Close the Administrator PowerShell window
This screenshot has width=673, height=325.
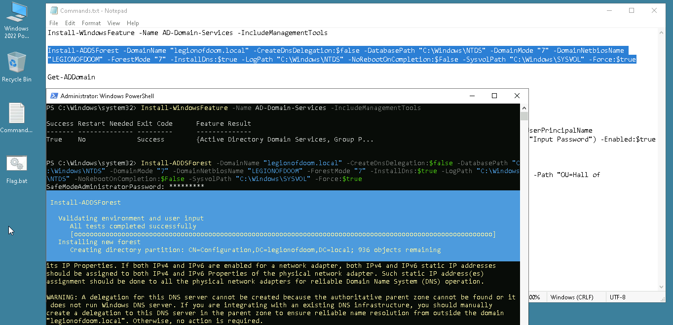[517, 96]
